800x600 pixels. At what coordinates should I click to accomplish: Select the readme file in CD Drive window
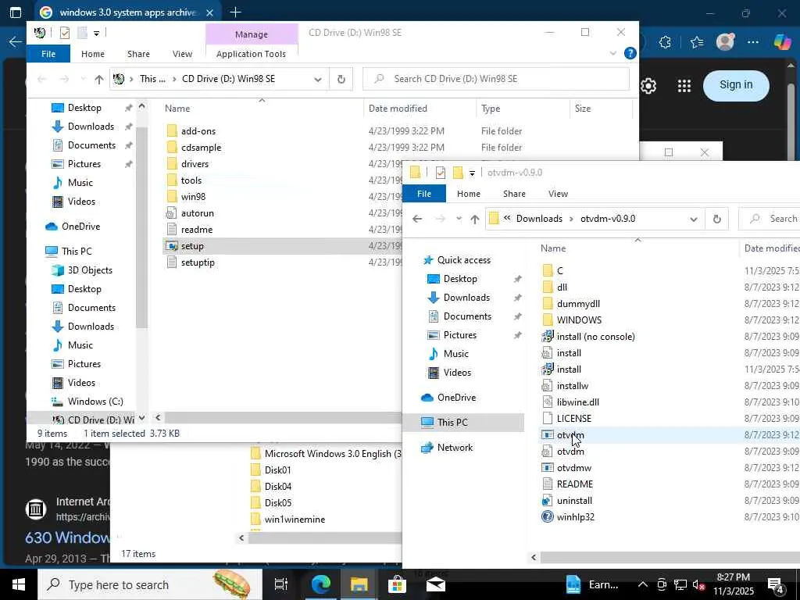196,230
